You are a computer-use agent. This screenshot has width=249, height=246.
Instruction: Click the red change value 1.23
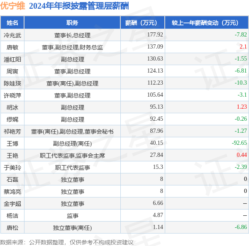point(242,107)
